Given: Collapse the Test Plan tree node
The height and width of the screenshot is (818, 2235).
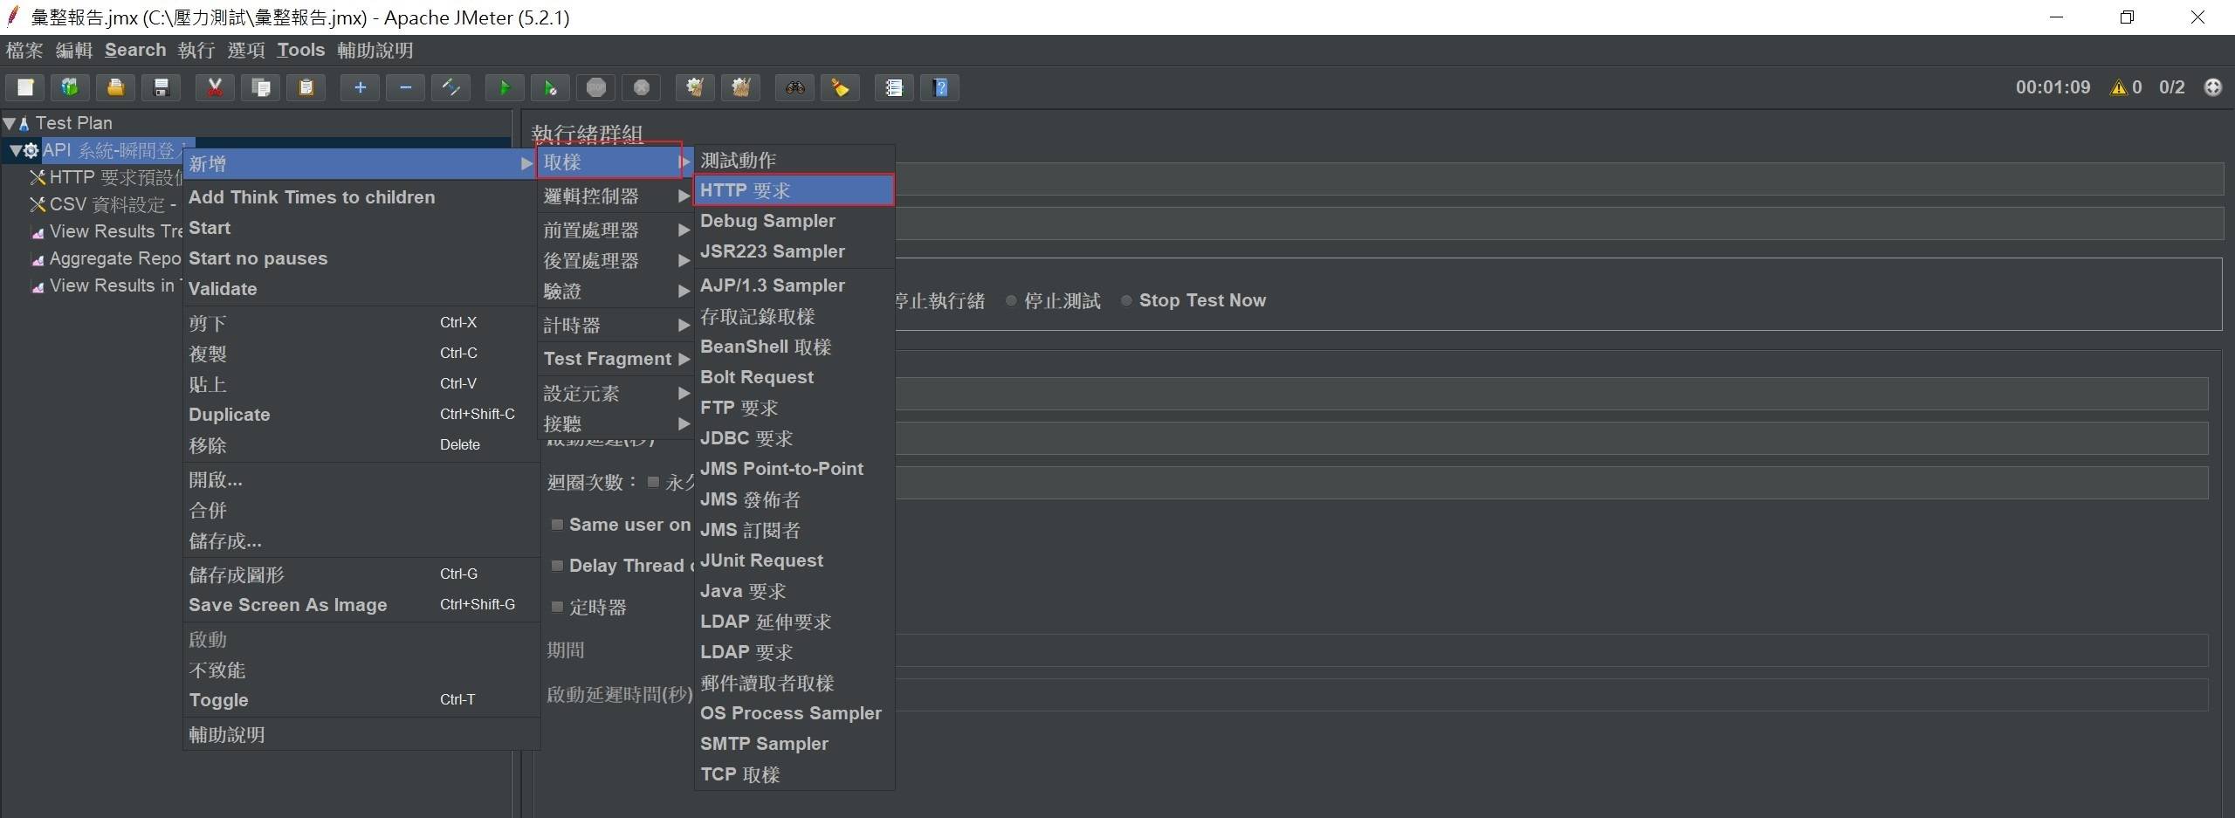Looking at the screenshot, I should (x=9, y=123).
